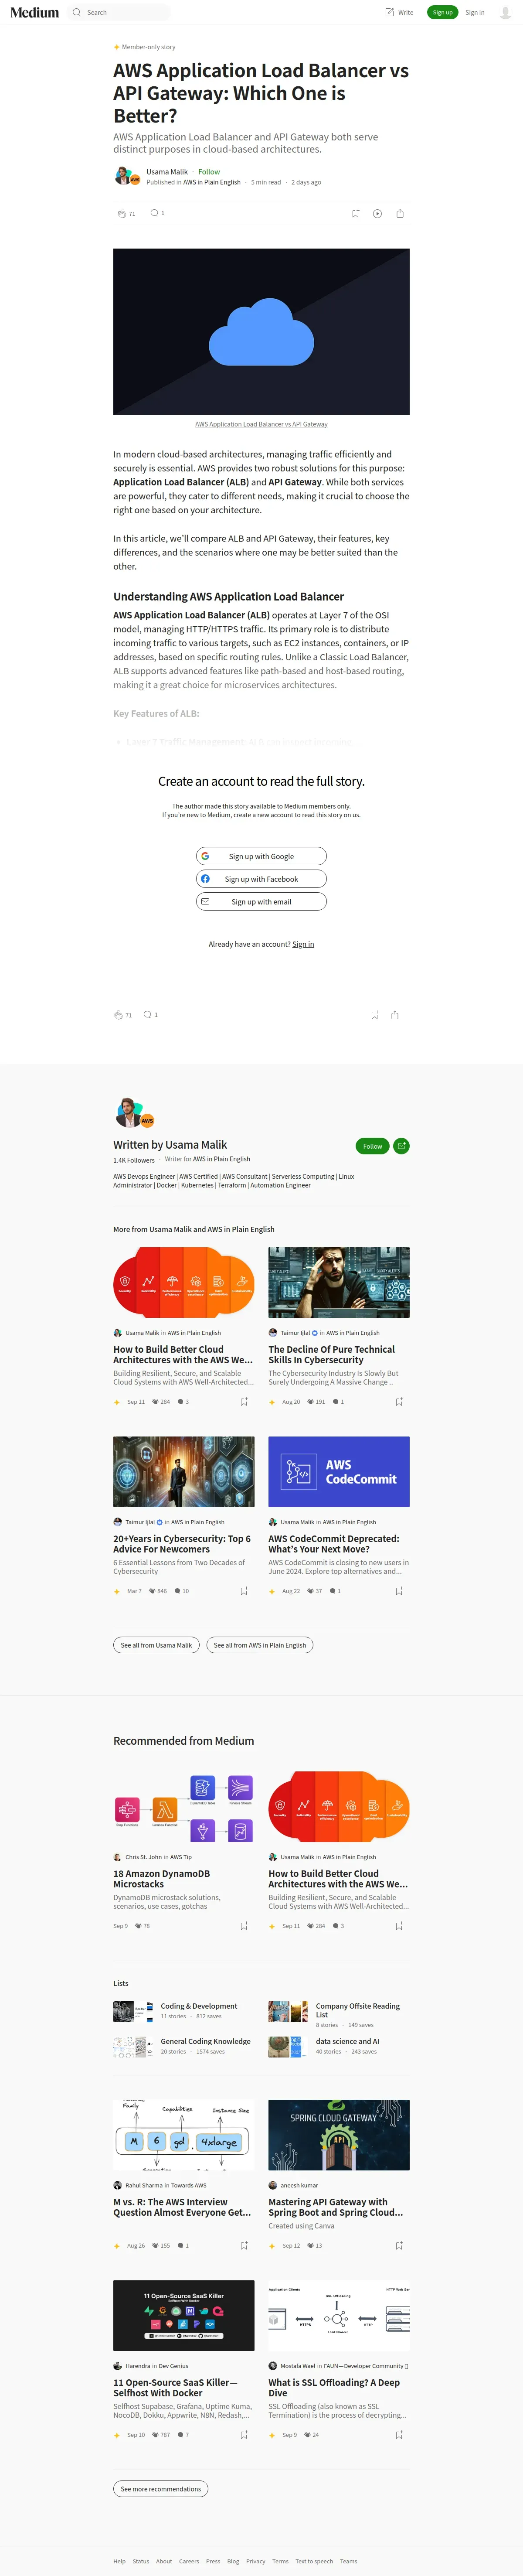Open the Company Offsite Reading List

[x=358, y=2010]
